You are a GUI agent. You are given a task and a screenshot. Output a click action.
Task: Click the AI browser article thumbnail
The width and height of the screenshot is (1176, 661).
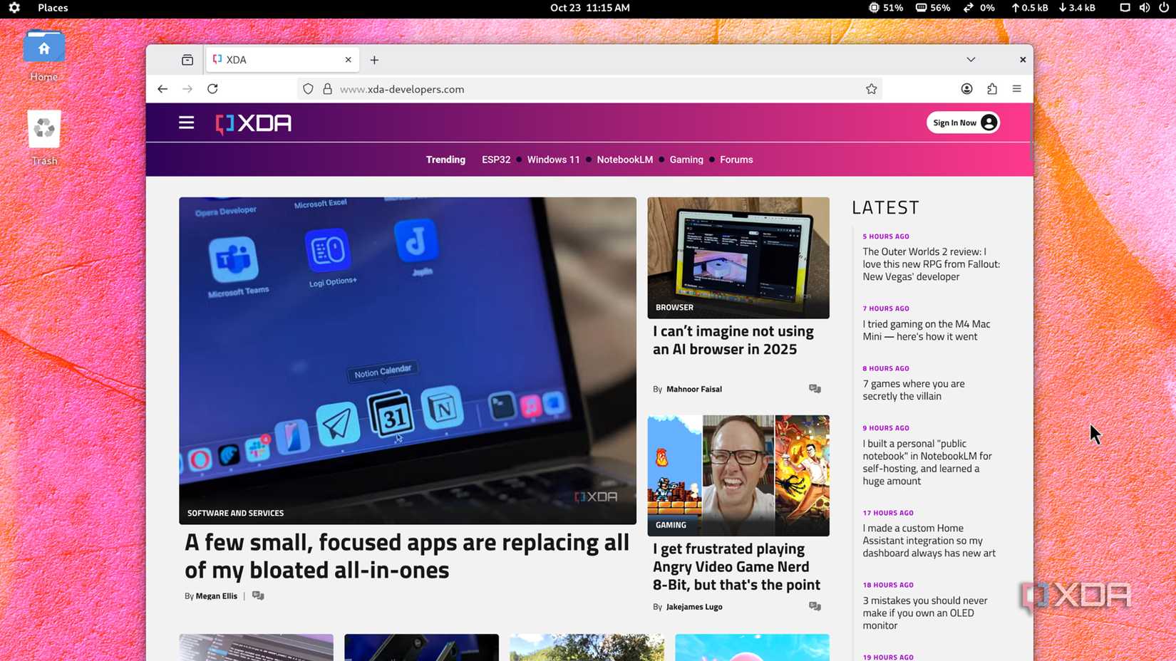[738, 258]
